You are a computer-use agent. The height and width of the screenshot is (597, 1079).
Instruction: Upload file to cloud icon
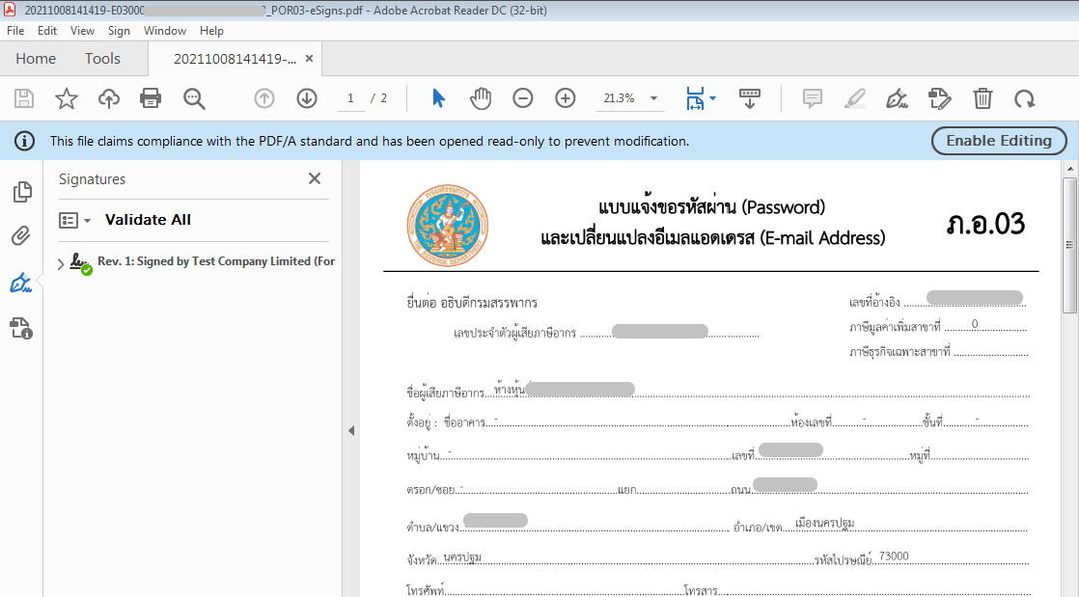pyautogui.click(x=109, y=98)
